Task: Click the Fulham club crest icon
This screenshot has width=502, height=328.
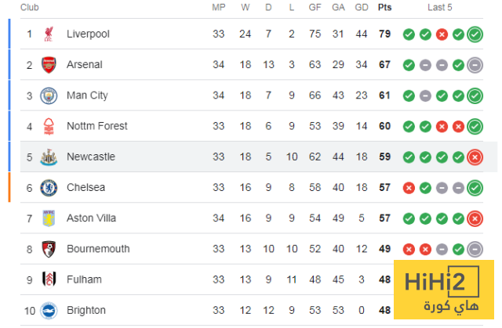Action: pyautogui.click(x=49, y=279)
